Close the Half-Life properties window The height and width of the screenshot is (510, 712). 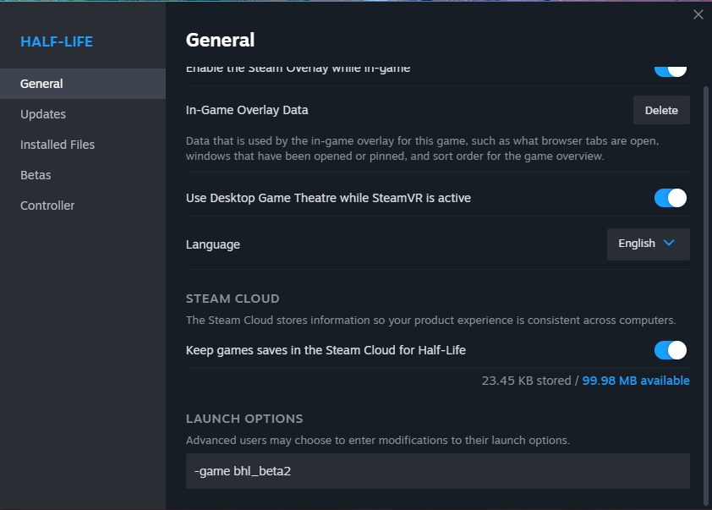698,14
